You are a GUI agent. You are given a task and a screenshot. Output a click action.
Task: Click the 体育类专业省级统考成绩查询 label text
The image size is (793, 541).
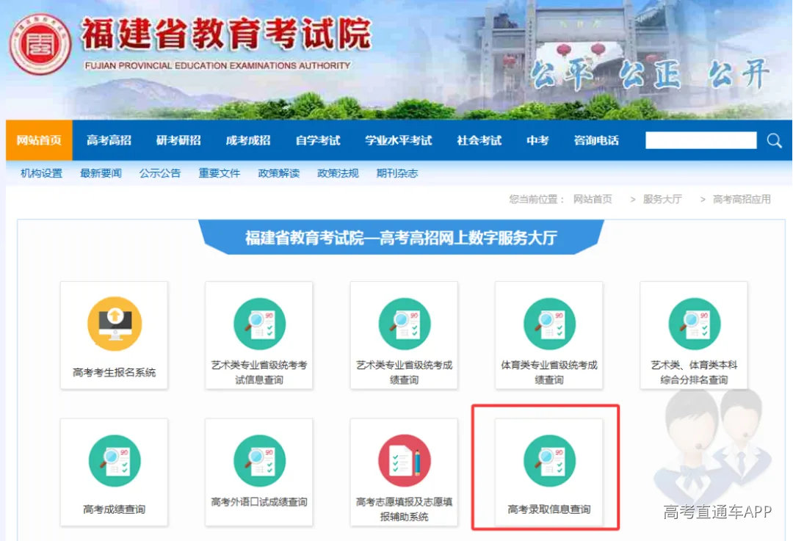click(549, 373)
